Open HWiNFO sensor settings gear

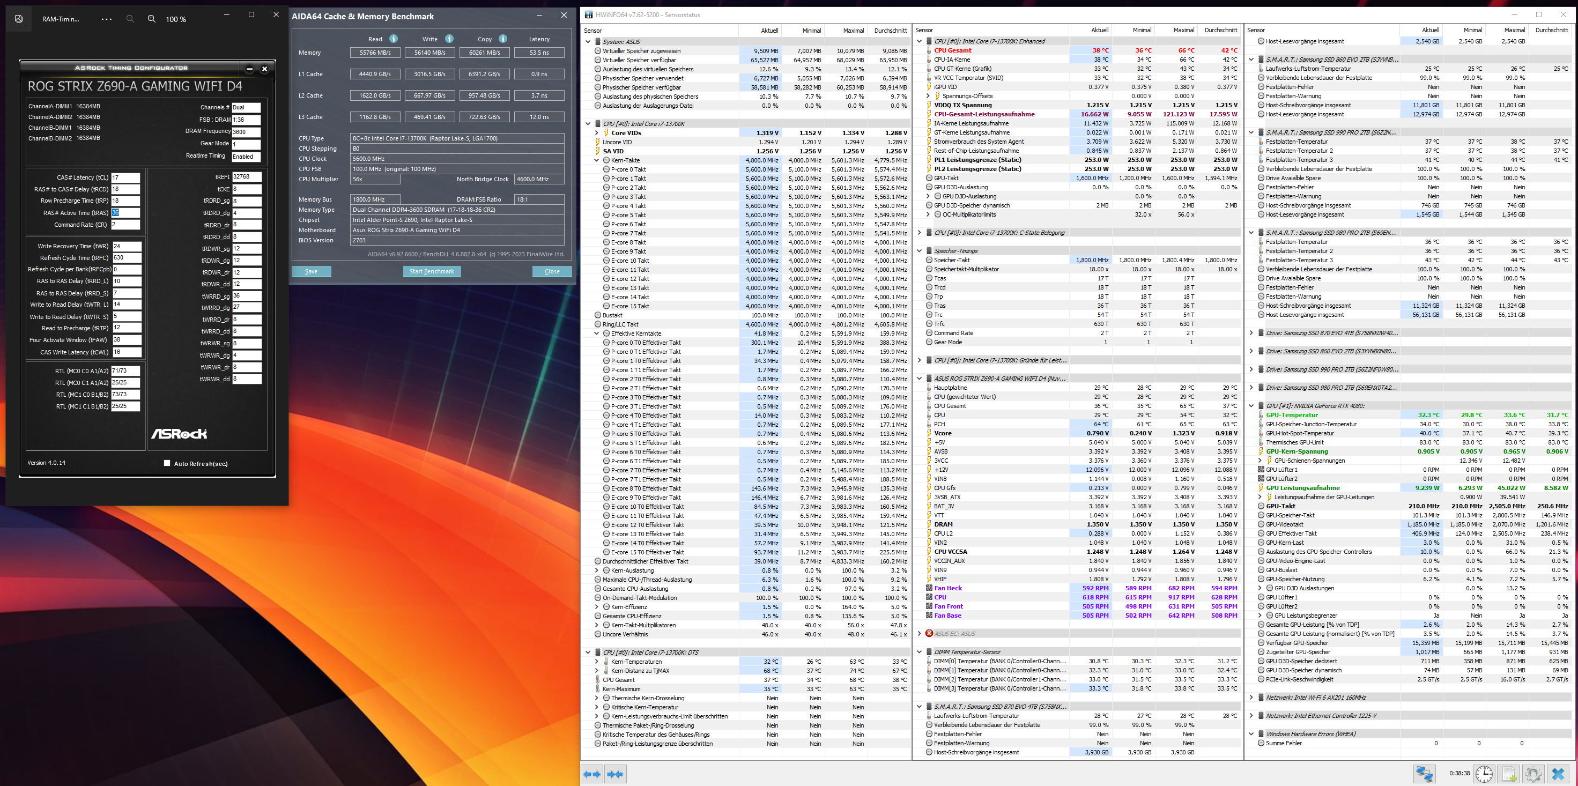(1532, 774)
